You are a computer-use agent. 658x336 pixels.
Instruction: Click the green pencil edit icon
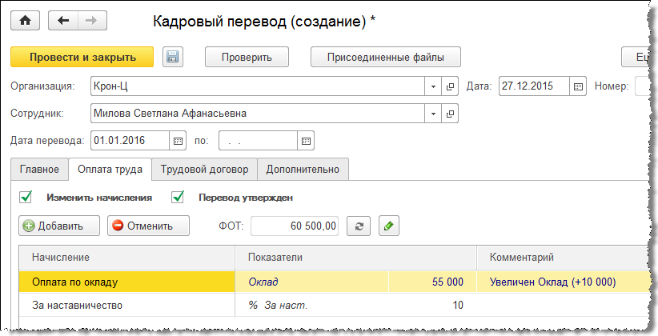pos(388,226)
